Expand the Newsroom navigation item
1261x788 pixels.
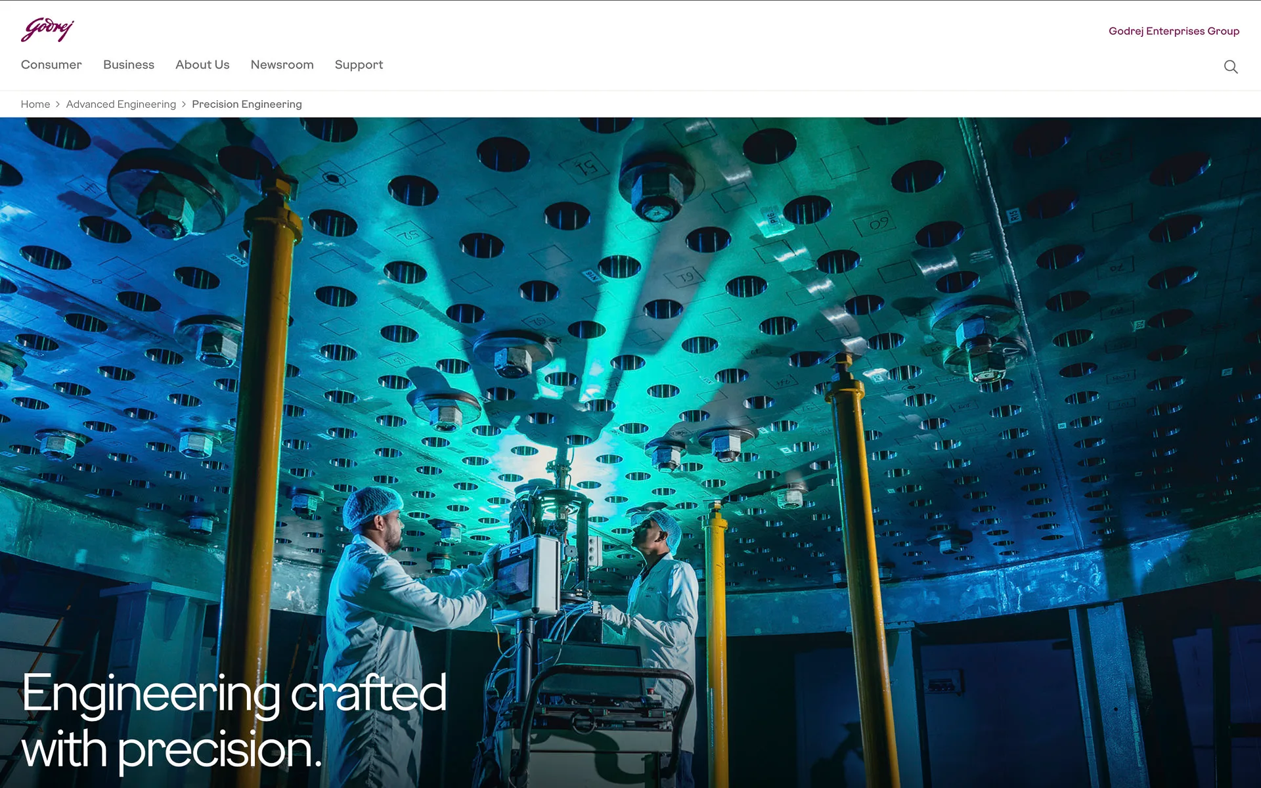pyautogui.click(x=282, y=65)
